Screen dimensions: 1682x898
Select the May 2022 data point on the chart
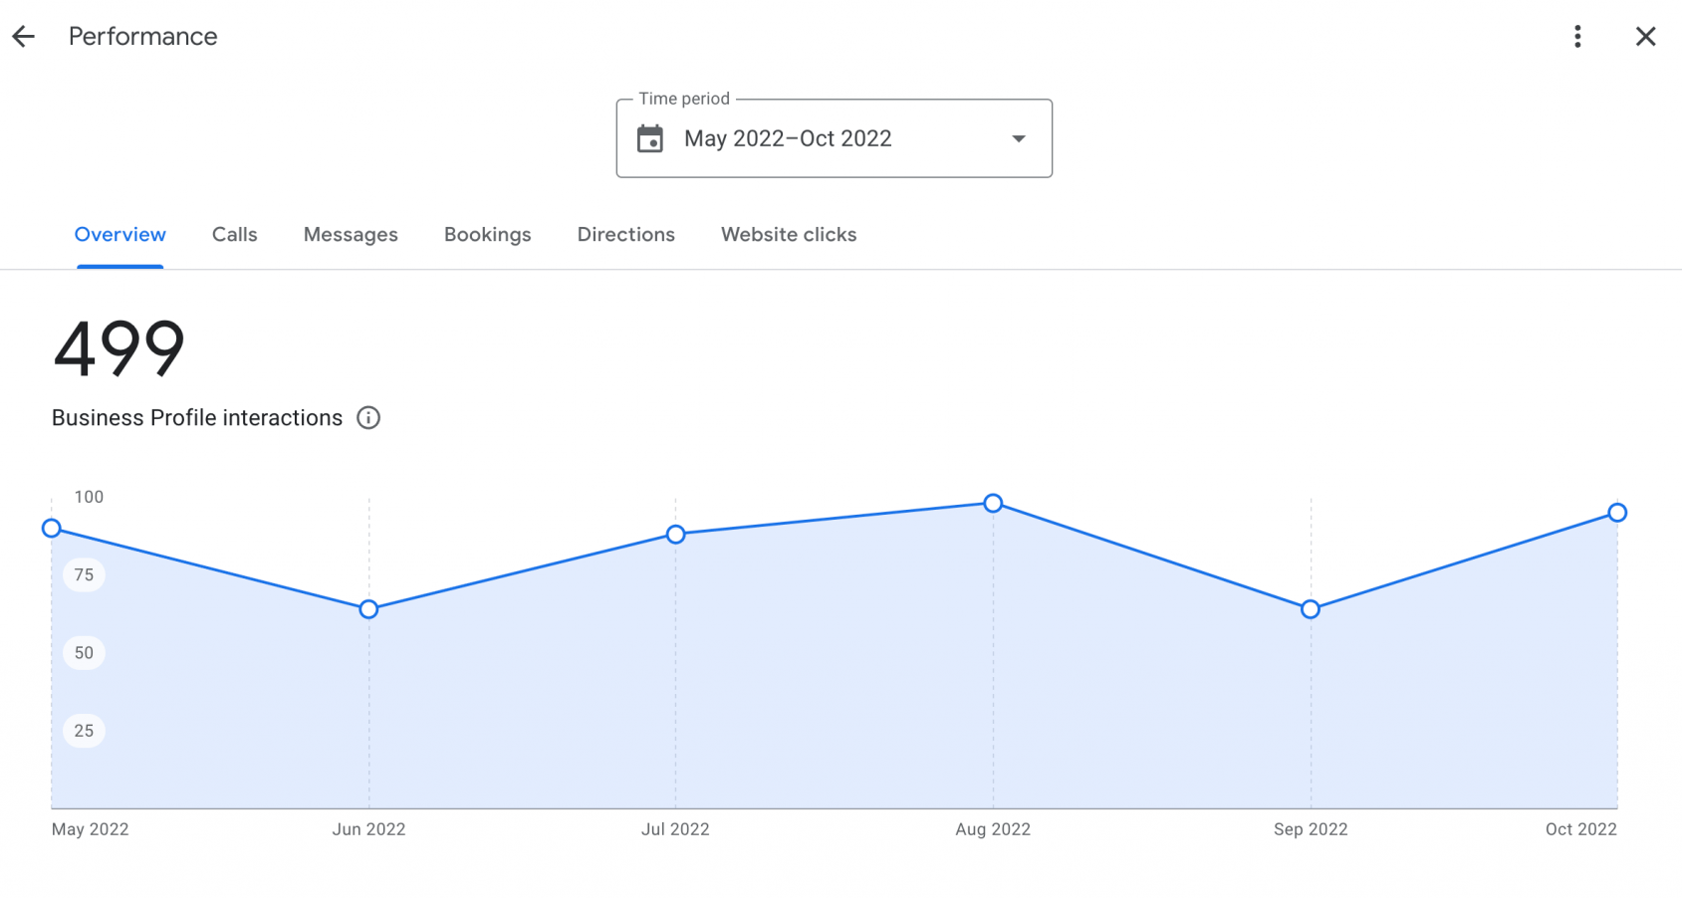coord(51,528)
